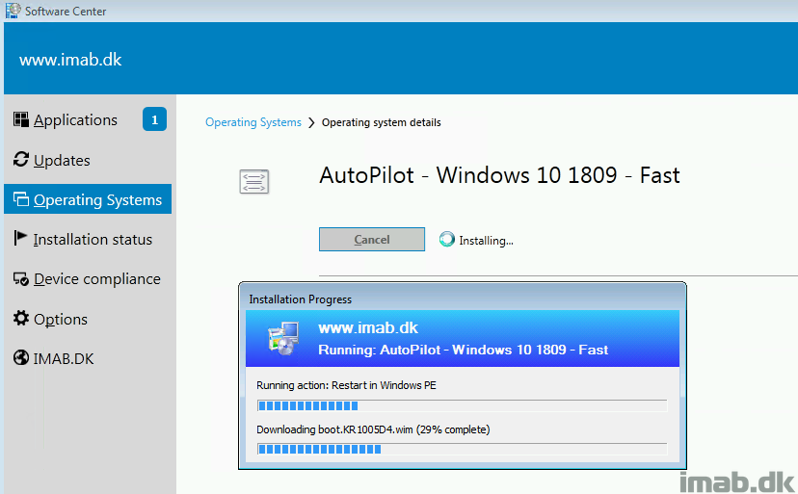Click the 'Operating system details' breadcrumb text

pyautogui.click(x=382, y=122)
